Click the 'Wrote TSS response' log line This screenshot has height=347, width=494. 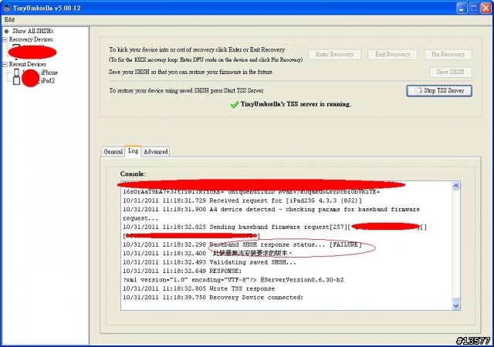coord(198,288)
